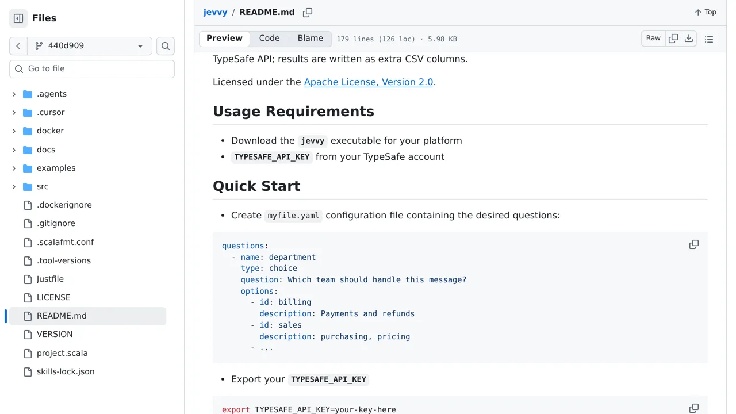Switch to the Code tab
Viewport: 736px width, 414px height.
click(269, 39)
